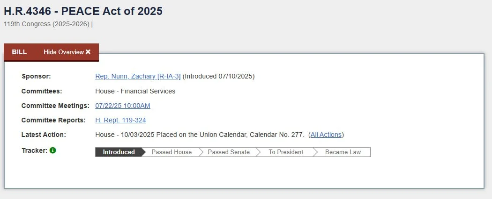The image size is (492, 199).
Task: Open H. Rept. 119-324 committee report
Action: coord(120,120)
